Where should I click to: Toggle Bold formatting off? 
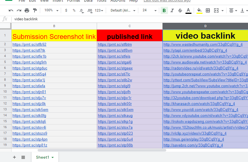(164, 10)
